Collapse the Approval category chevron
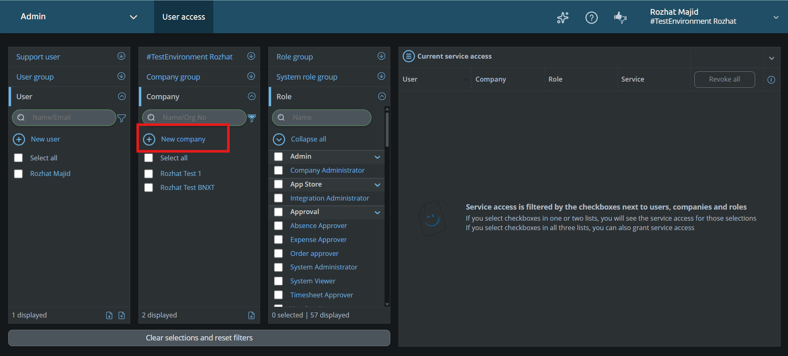Screen dimensions: 788x356 [377, 212]
